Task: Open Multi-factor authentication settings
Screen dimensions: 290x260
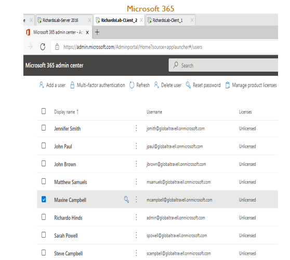Action: [98, 85]
